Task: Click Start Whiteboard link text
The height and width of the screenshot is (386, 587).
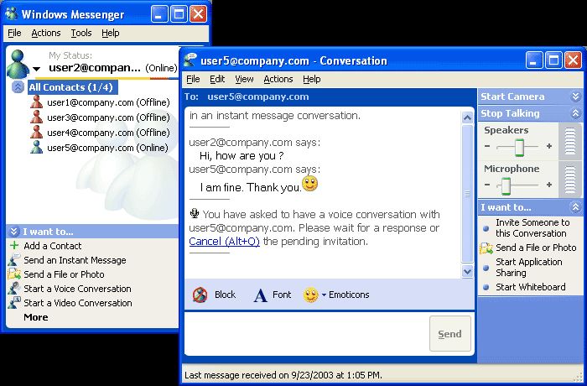Action: click(x=531, y=287)
